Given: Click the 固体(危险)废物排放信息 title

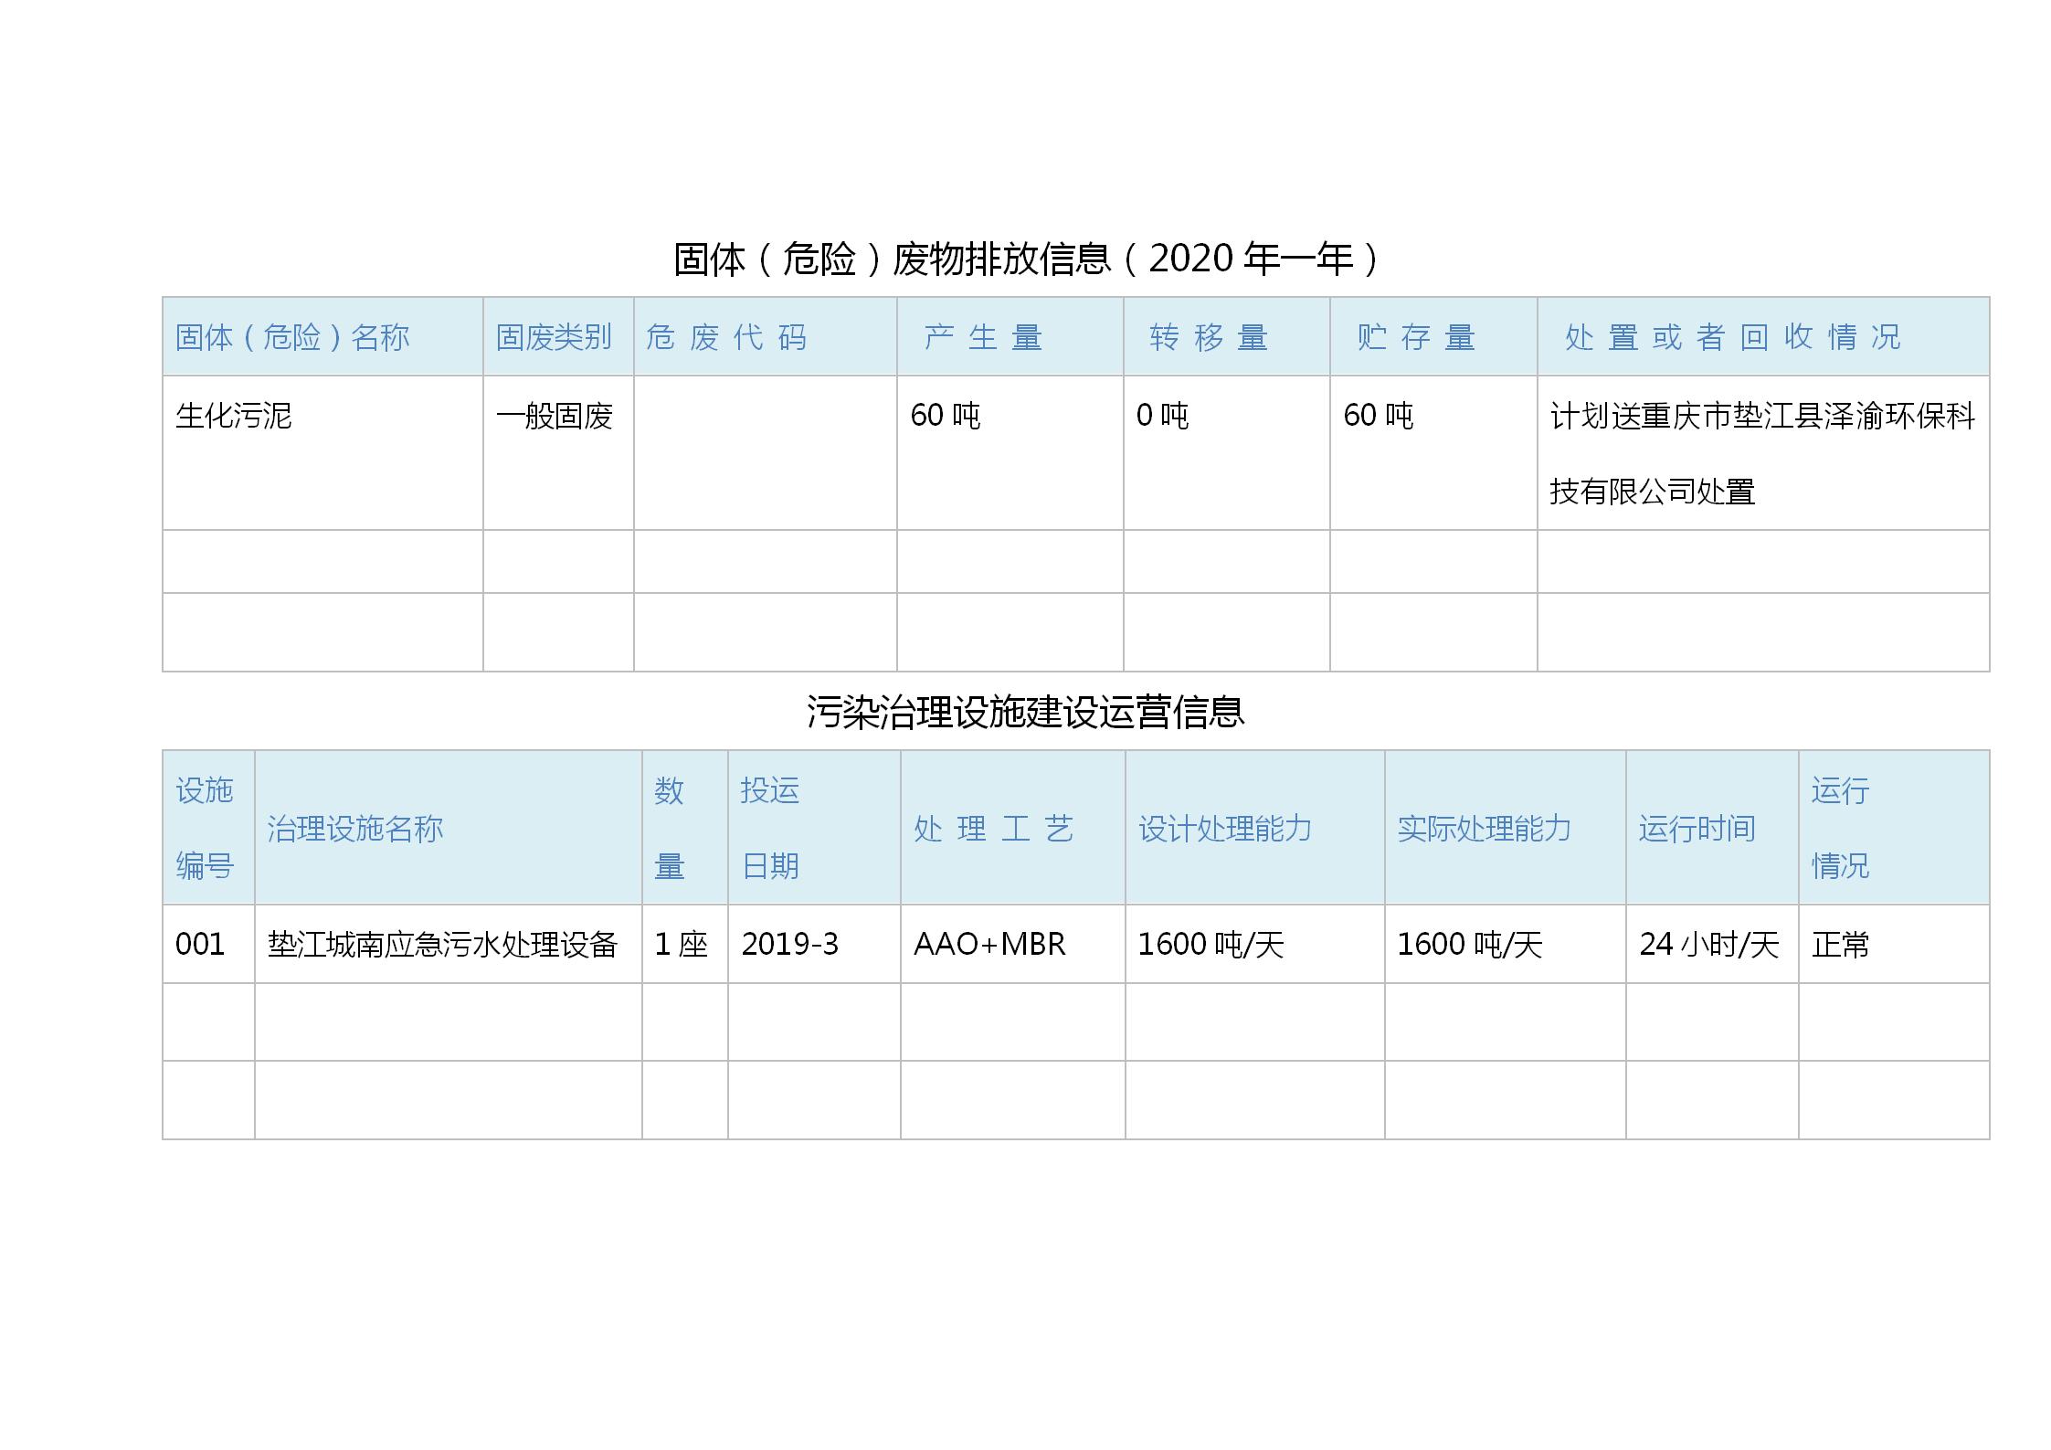Looking at the screenshot, I should pos(1025,259).
